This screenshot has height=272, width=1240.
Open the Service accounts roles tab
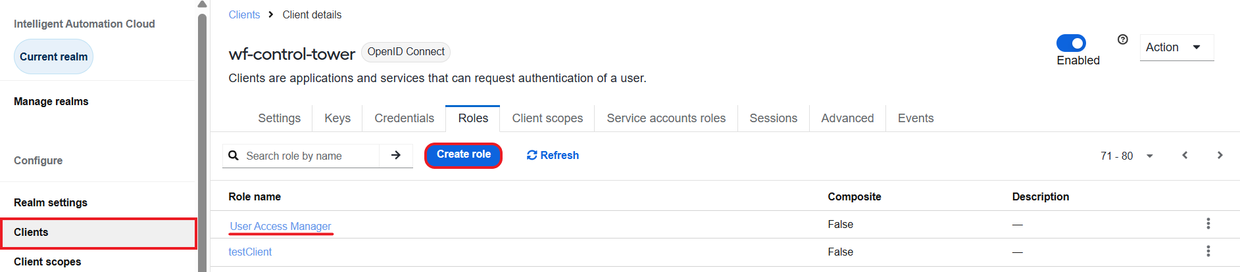click(x=666, y=118)
